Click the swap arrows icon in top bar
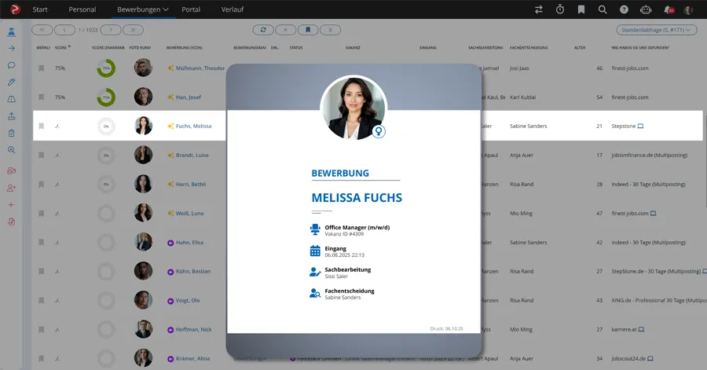The image size is (707, 370). [x=539, y=9]
